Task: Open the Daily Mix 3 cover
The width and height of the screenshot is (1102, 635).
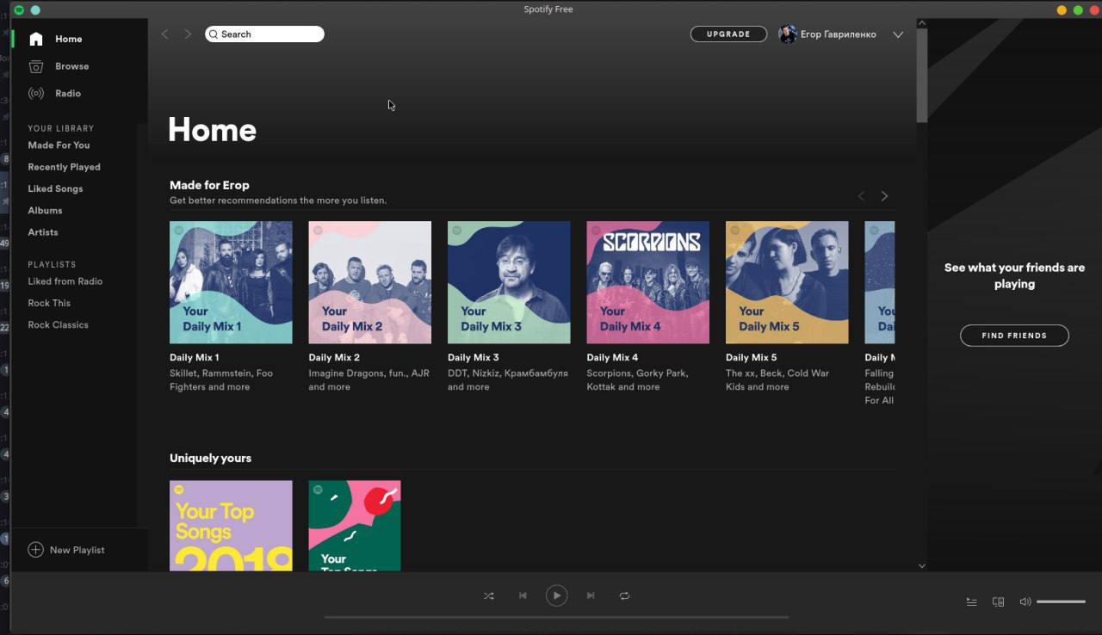Action: [x=509, y=282]
